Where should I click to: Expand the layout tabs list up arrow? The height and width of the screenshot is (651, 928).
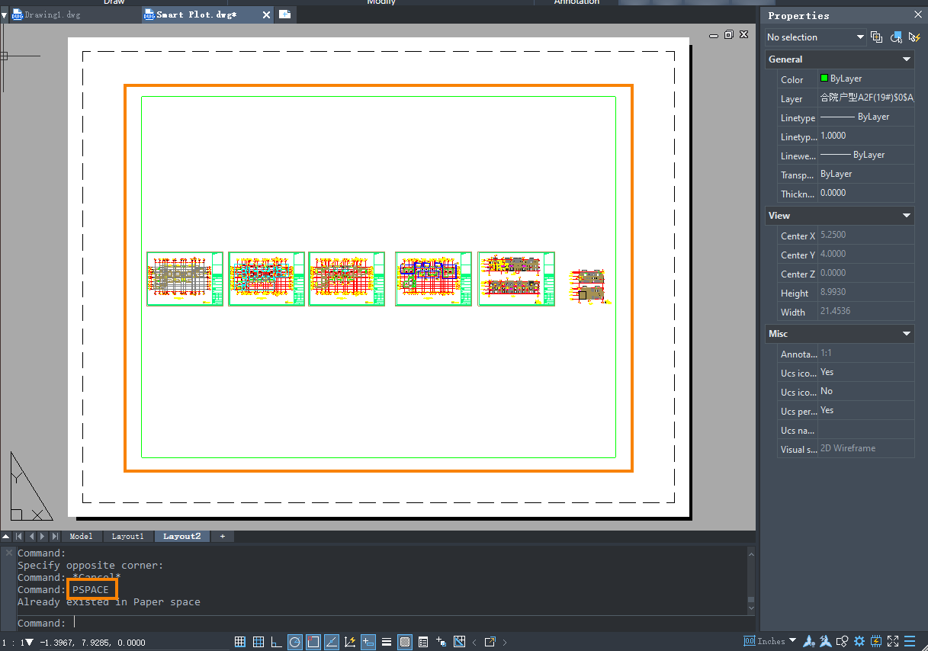point(6,537)
